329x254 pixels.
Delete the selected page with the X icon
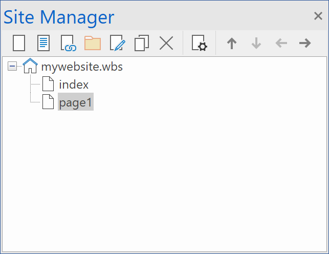click(x=166, y=43)
